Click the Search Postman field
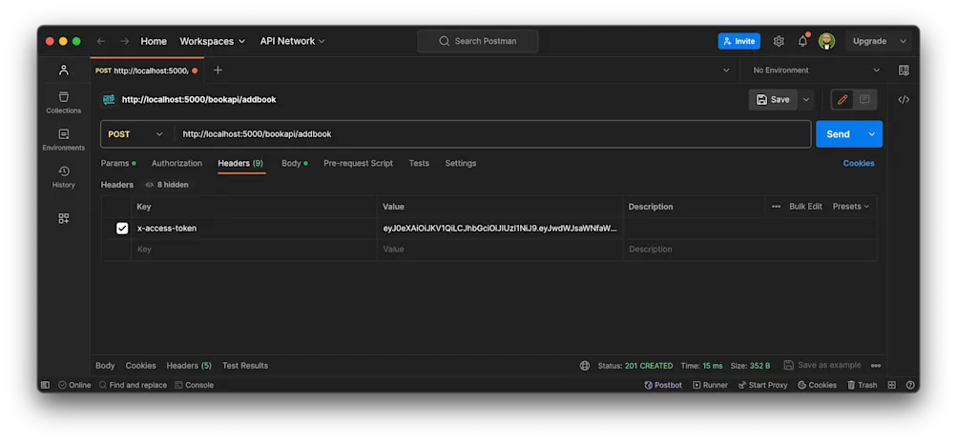The height and width of the screenshot is (442, 957). pos(478,41)
